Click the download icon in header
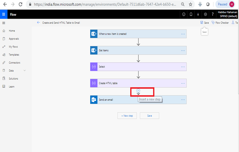This screenshot has height=152, width=239. (198, 14)
